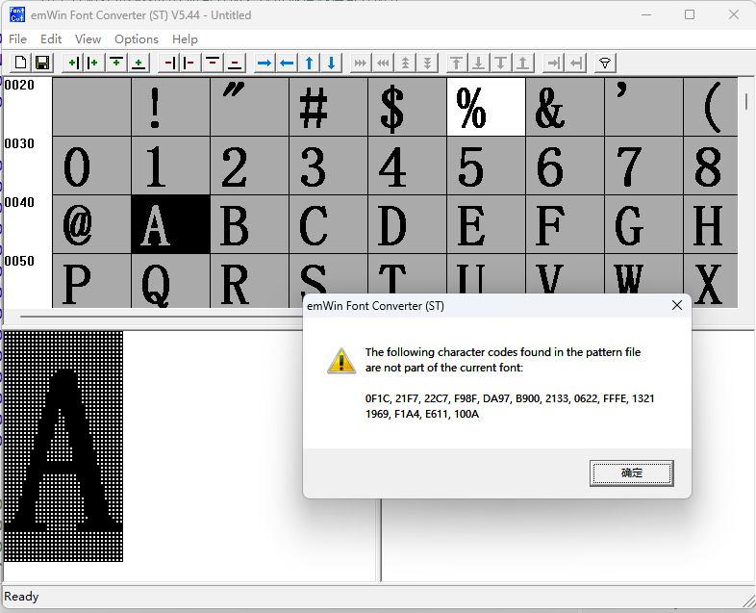Screen dimensions: 756x613
Task: Click the filter funnel toolbar icon
Action: 605,63
